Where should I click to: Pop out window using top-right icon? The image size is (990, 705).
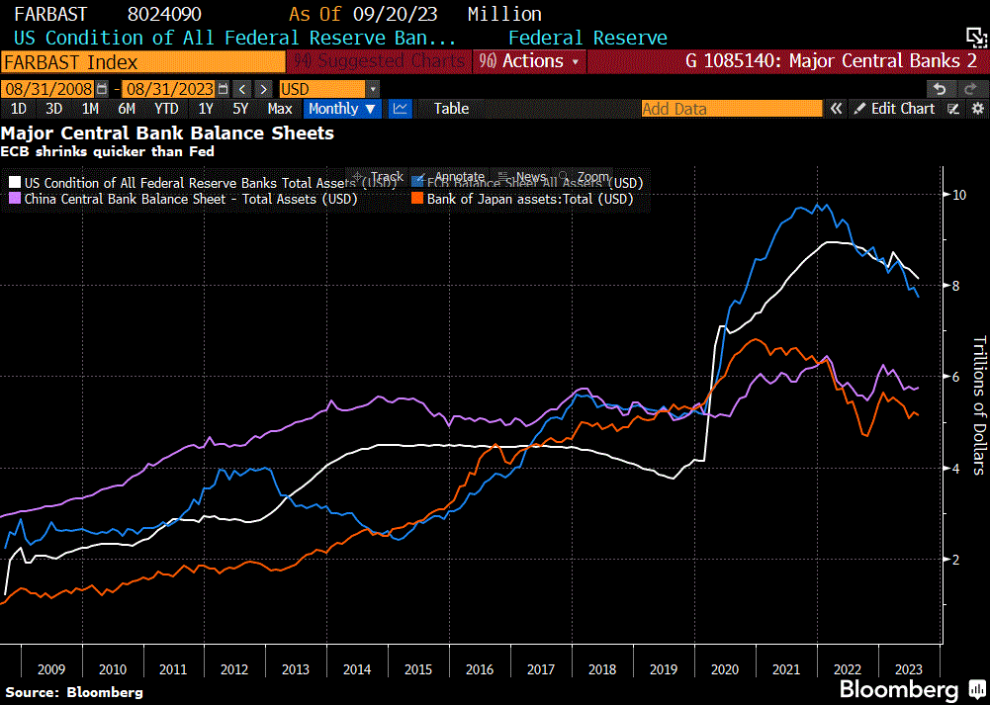[x=975, y=38]
